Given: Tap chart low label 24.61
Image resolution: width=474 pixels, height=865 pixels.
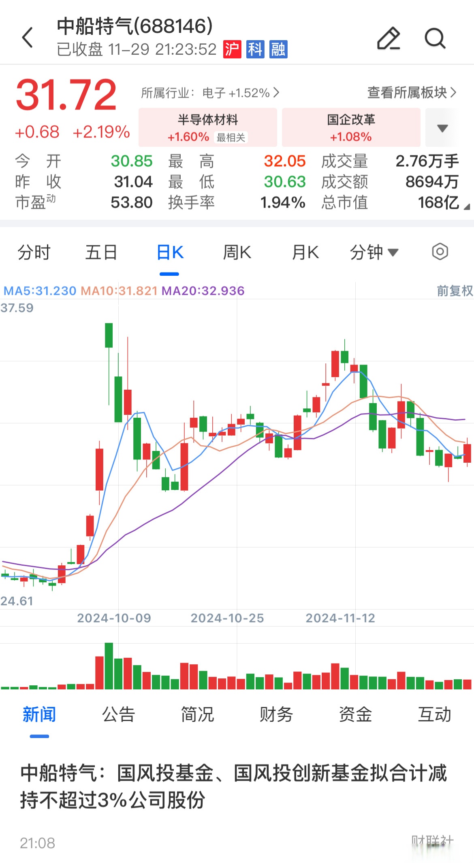Looking at the screenshot, I should point(17,601).
